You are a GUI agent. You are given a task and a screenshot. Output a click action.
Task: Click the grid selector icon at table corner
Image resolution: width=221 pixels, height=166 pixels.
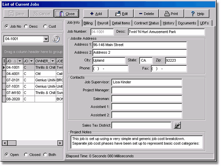[x=4, y=61]
